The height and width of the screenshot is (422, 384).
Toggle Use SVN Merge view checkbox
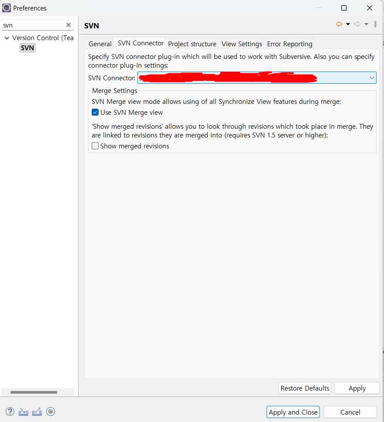[x=95, y=112]
